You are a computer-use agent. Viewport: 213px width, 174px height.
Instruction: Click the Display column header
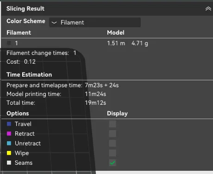click(x=117, y=114)
